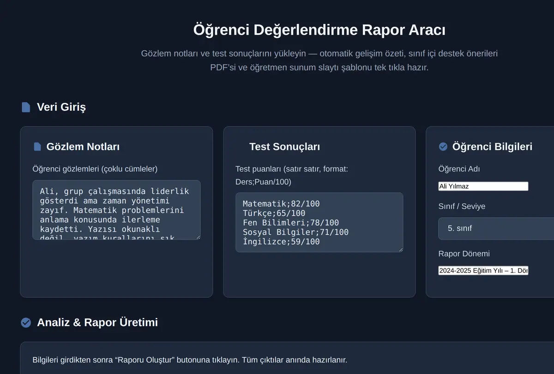
Task: Click the Test puanları format label
Action: [x=292, y=175]
